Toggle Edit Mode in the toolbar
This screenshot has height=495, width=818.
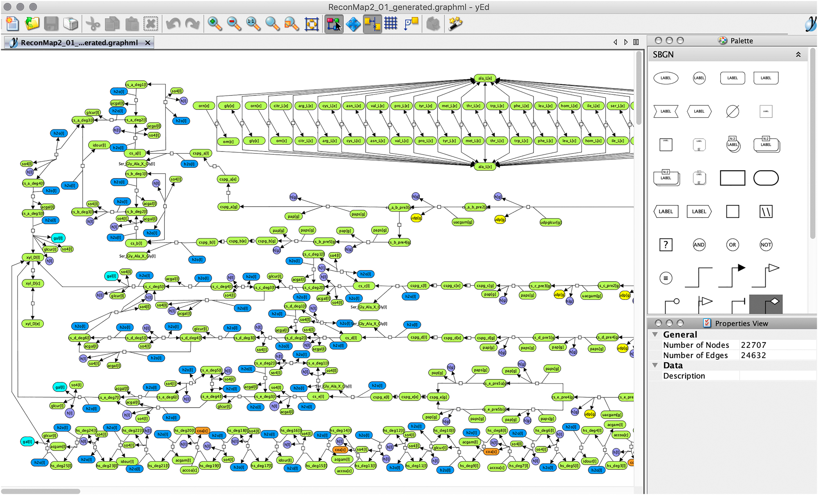coord(334,24)
